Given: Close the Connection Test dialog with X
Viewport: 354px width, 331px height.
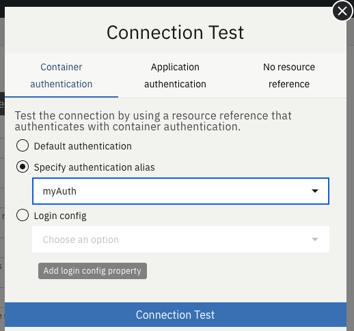Looking at the screenshot, I should point(342,11).
